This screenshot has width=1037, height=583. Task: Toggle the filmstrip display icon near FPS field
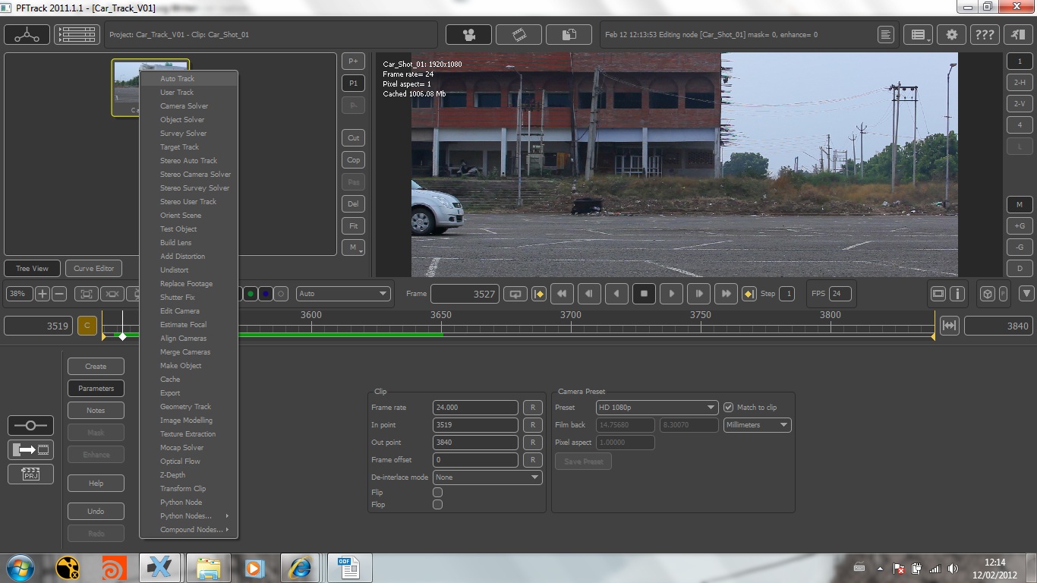click(x=938, y=293)
